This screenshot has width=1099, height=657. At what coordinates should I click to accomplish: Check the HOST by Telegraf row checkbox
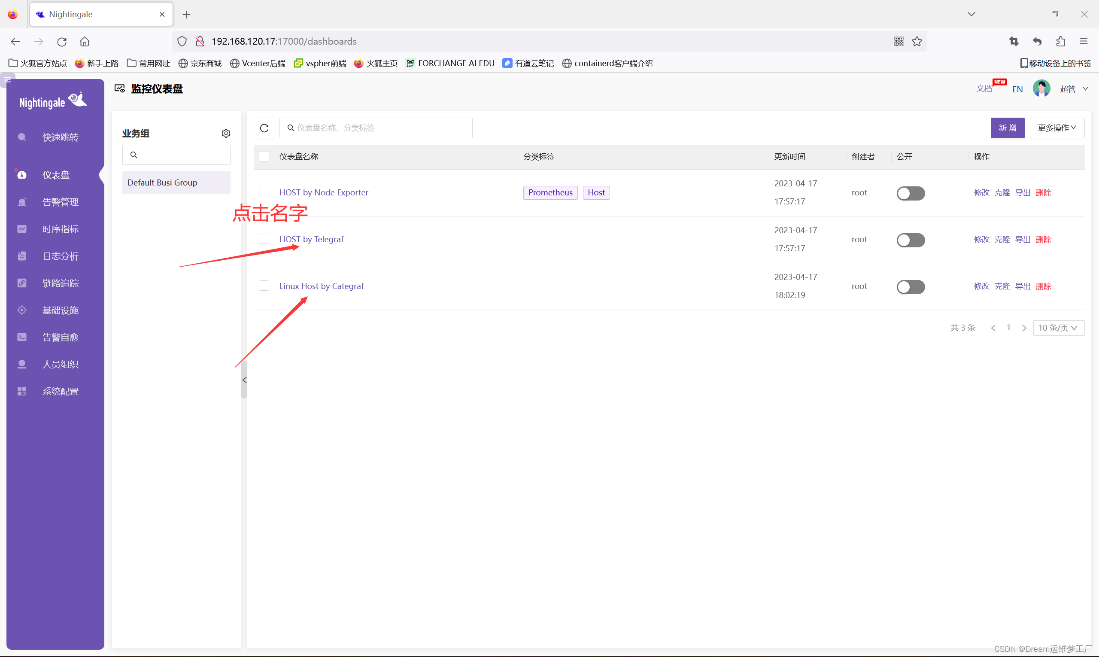[x=264, y=239]
